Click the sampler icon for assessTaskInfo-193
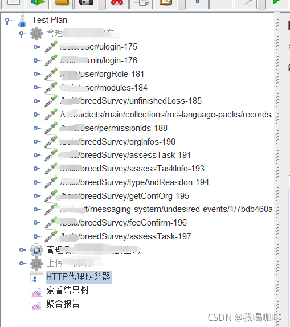290x327 pixels. point(51,169)
